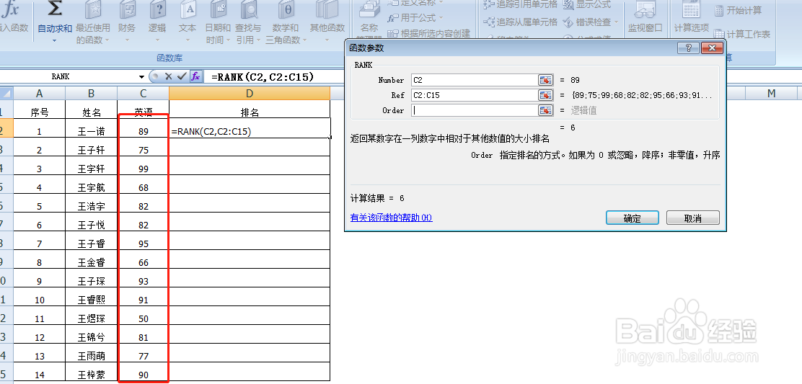The width and height of the screenshot is (802, 384).
Task: Open Lookup and Reference (查找与引用) functions
Action: coord(249,23)
